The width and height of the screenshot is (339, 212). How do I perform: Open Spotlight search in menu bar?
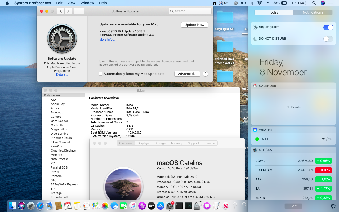coord(314,3)
